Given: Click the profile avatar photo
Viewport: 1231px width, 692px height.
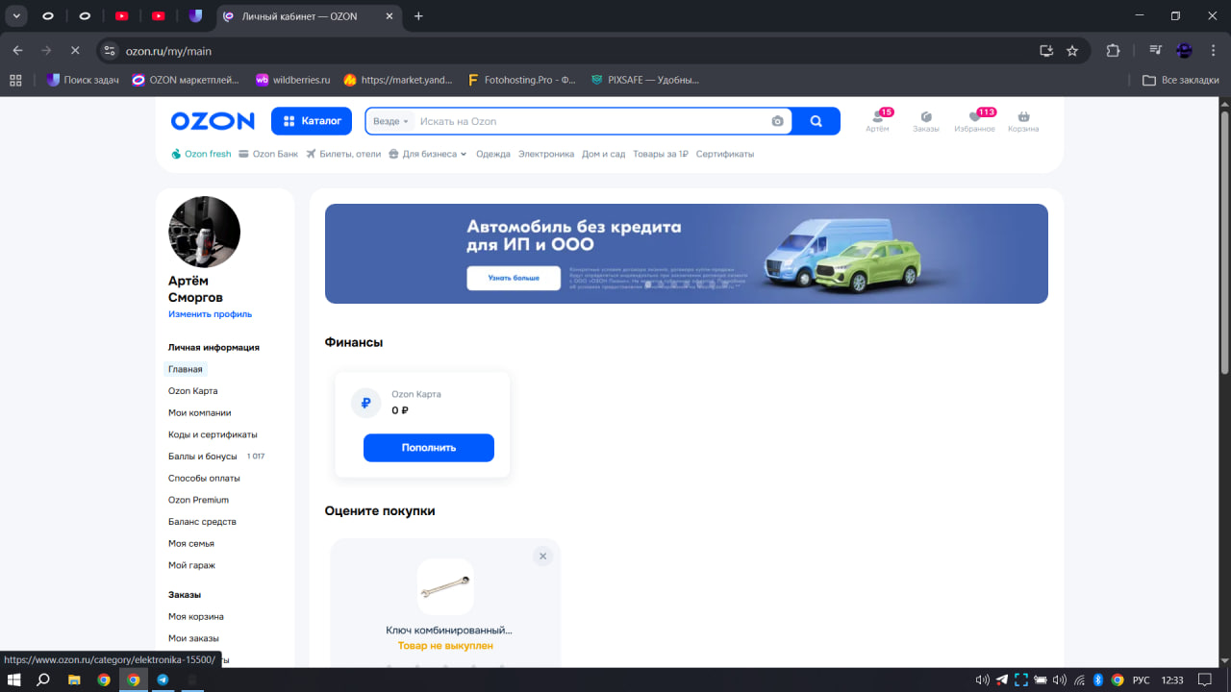Looking at the screenshot, I should (204, 232).
